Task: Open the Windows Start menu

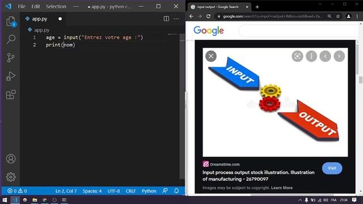Action: [5, 200]
